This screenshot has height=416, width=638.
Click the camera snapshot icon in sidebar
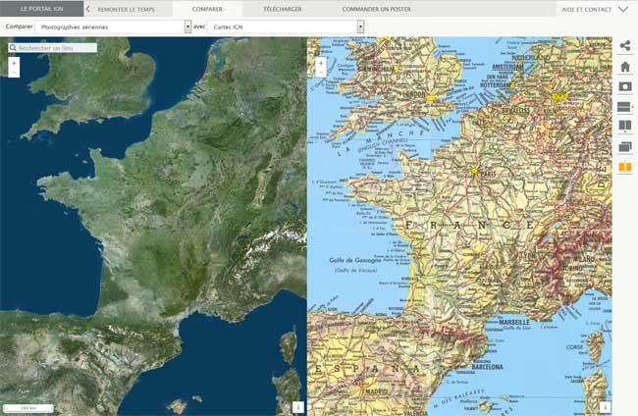click(x=625, y=86)
